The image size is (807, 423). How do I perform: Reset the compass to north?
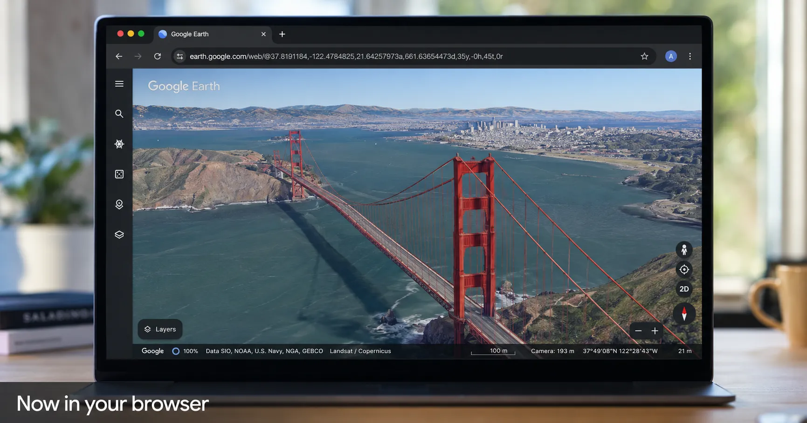pos(684,314)
